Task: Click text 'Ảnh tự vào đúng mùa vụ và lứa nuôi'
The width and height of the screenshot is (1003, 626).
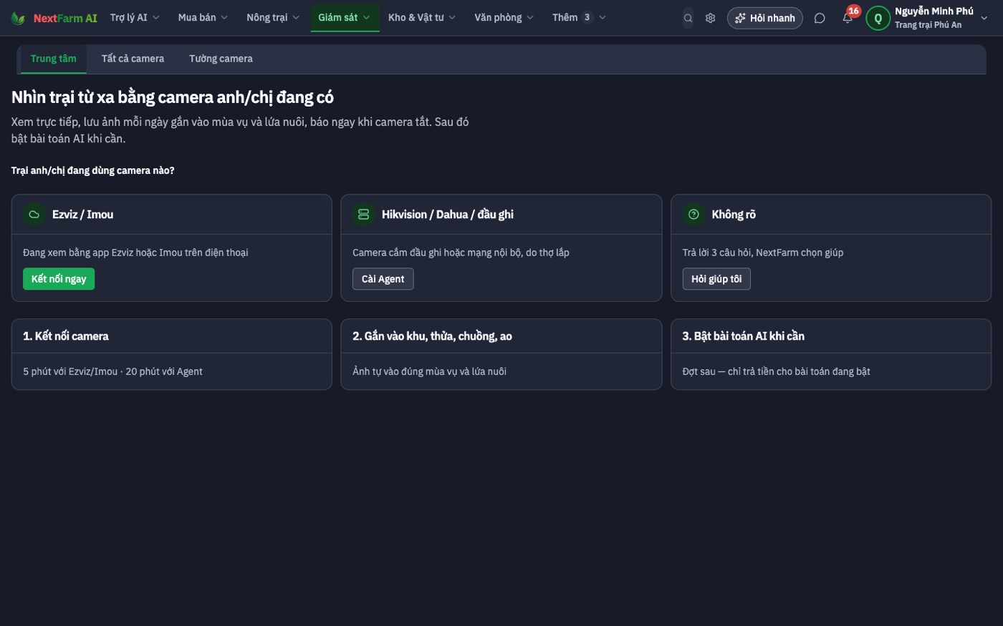Action: 429,371
